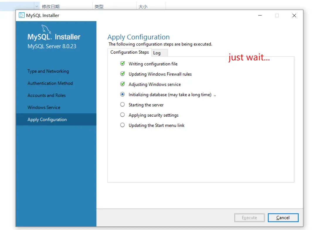Click the Writing configuration file step text
The width and height of the screenshot is (335, 230).
(x=153, y=64)
